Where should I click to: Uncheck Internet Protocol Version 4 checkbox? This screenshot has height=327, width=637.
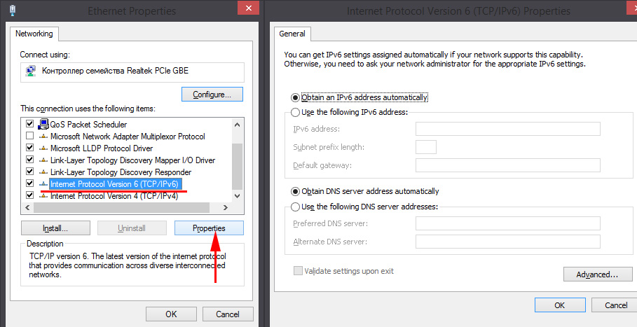pyautogui.click(x=29, y=195)
